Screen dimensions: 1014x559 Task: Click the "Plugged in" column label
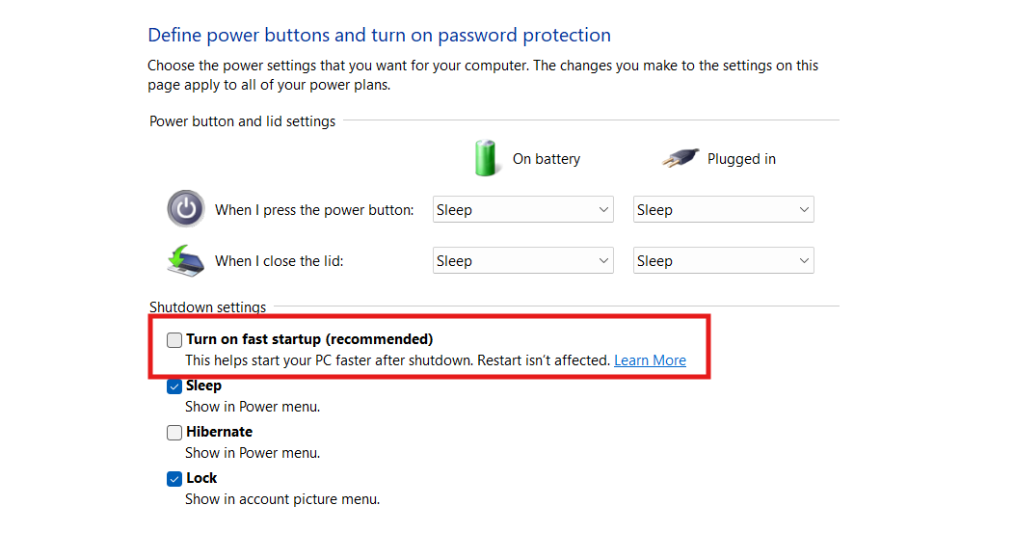click(x=741, y=159)
